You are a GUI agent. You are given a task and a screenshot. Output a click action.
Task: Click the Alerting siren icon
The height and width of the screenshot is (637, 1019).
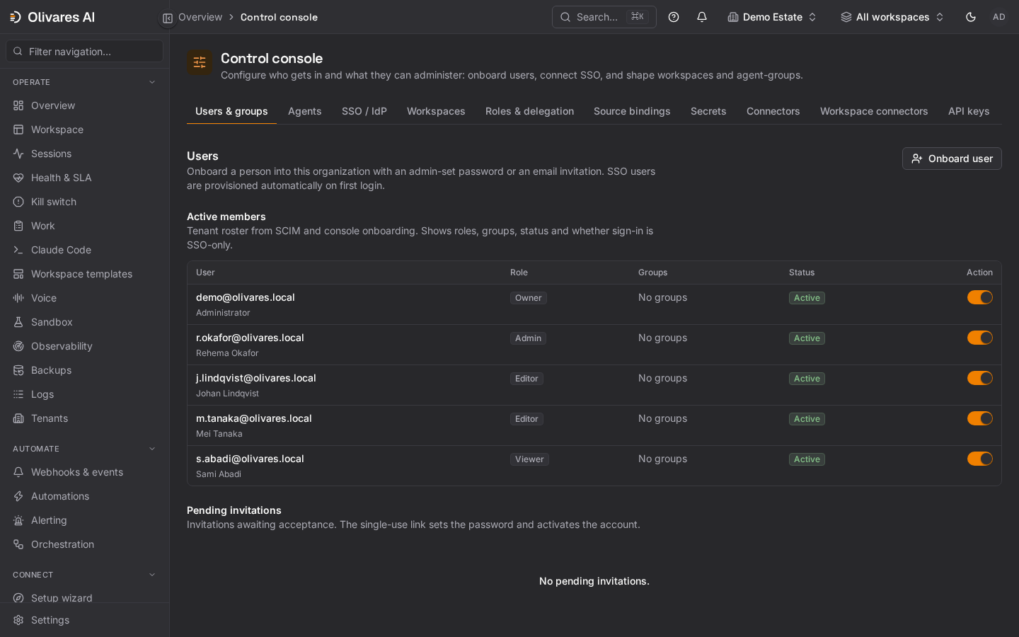(x=18, y=520)
